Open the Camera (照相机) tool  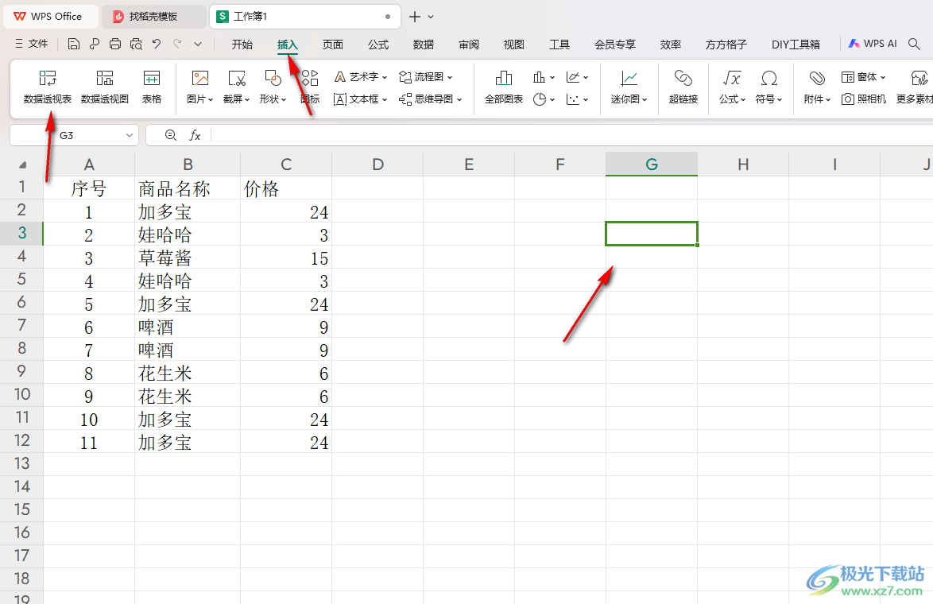point(864,99)
